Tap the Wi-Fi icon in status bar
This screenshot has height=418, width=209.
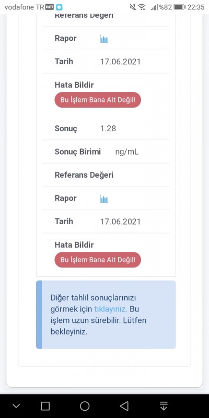point(142,7)
